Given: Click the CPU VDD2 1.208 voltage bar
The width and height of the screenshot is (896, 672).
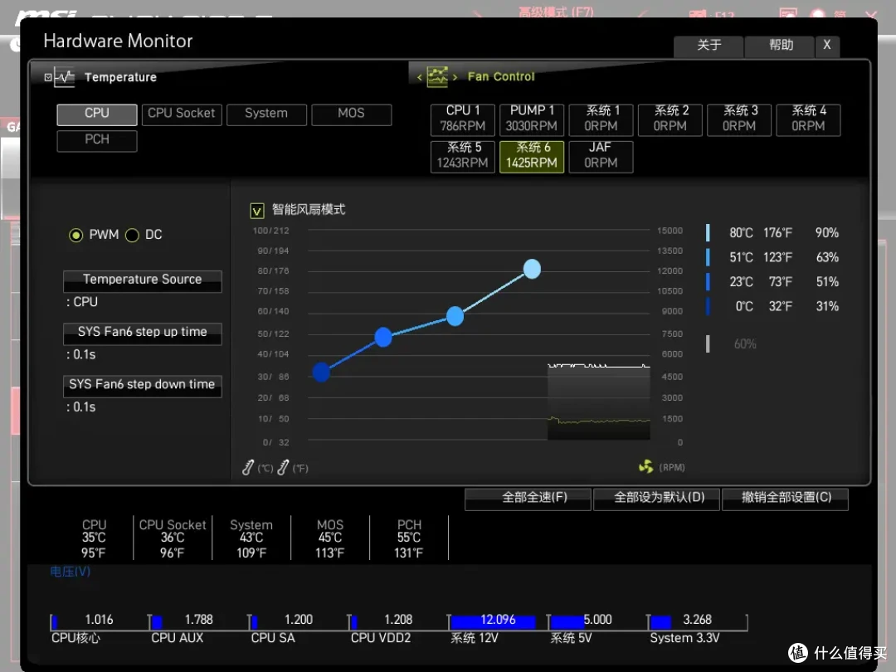Looking at the screenshot, I should [x=397, y=621].
